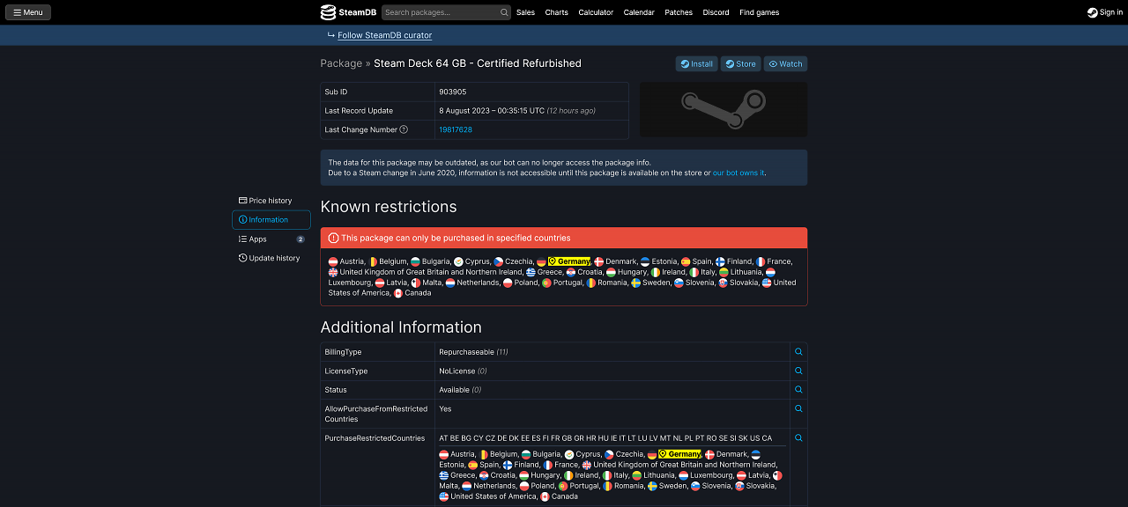Screen dimensions: 1128x507
Task: Click the 'NoLicense' LicenseType value
Action: pyautogui.click(x=457, y=371)
